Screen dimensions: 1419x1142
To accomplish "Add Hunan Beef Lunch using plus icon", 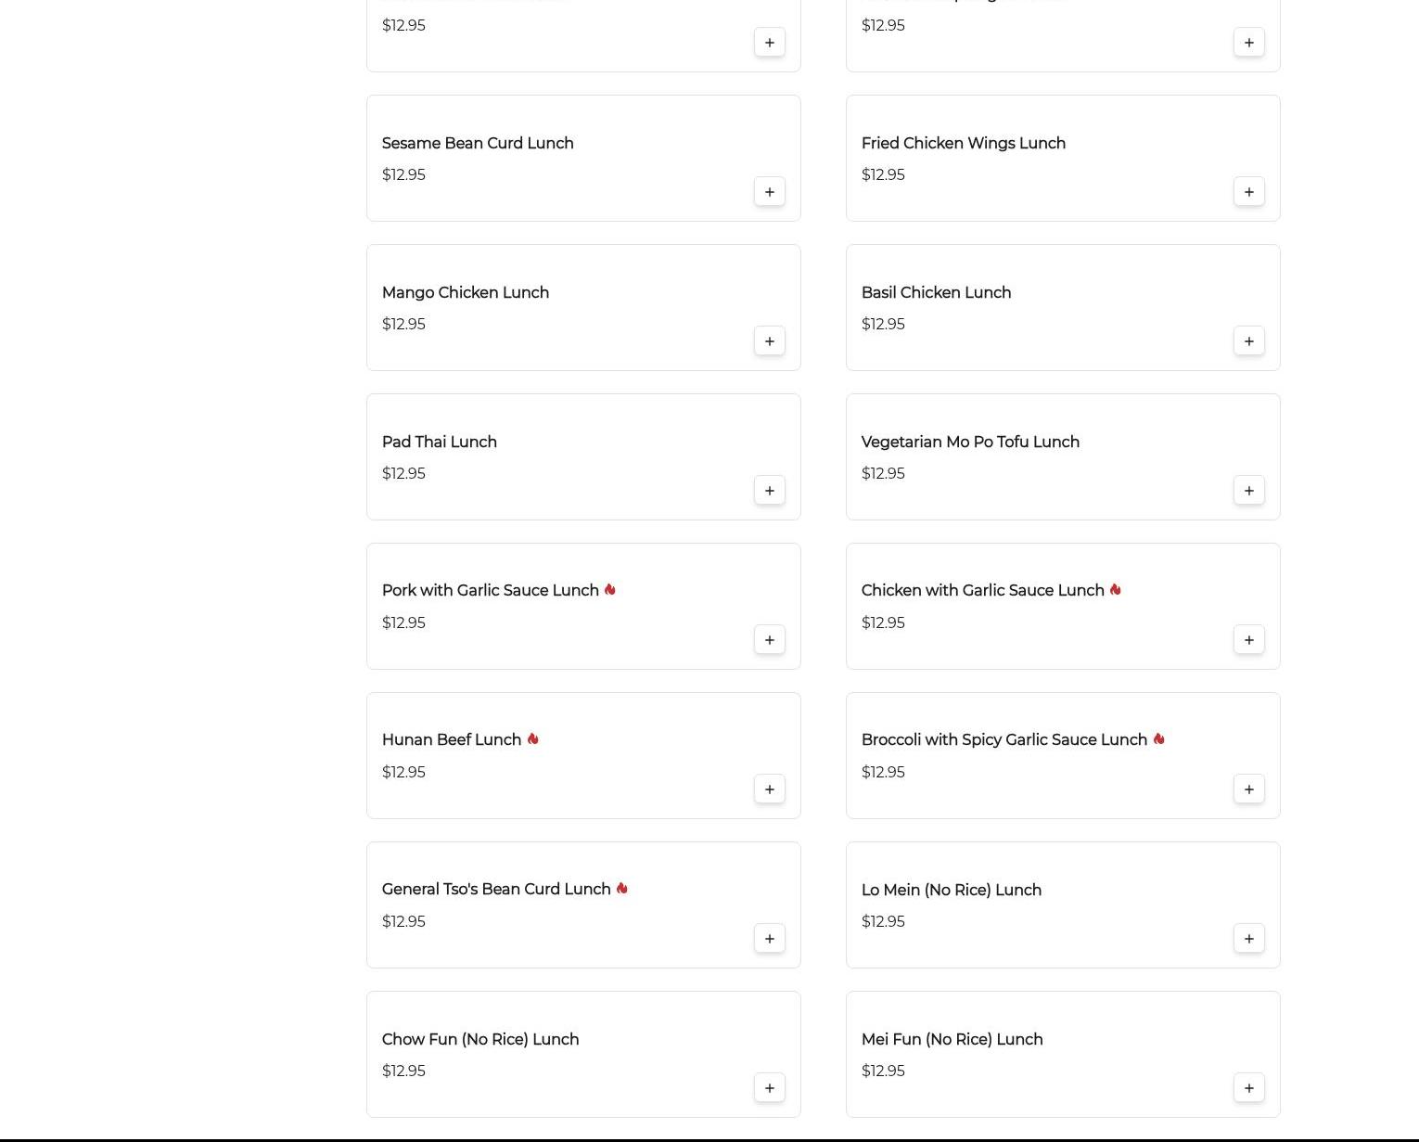I will [x=770, y=789].
